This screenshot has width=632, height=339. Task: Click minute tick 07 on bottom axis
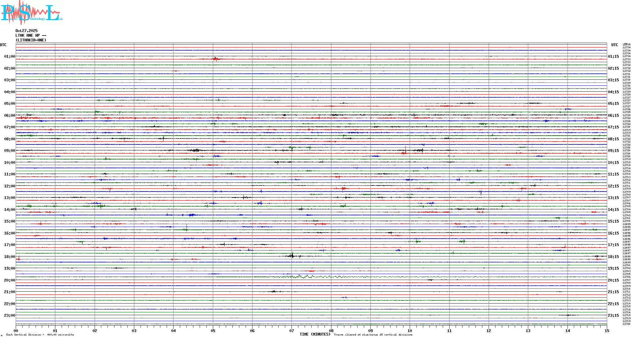tap(292, 331)
